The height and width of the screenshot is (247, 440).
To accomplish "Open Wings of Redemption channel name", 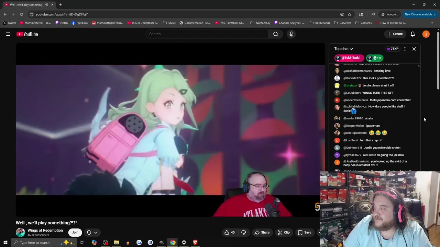I will (45, 231).
